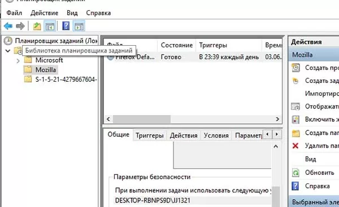Screen dimensions: 339x207
Task: Select Microsoft folder label in tree
Action: tap(49, 60)
